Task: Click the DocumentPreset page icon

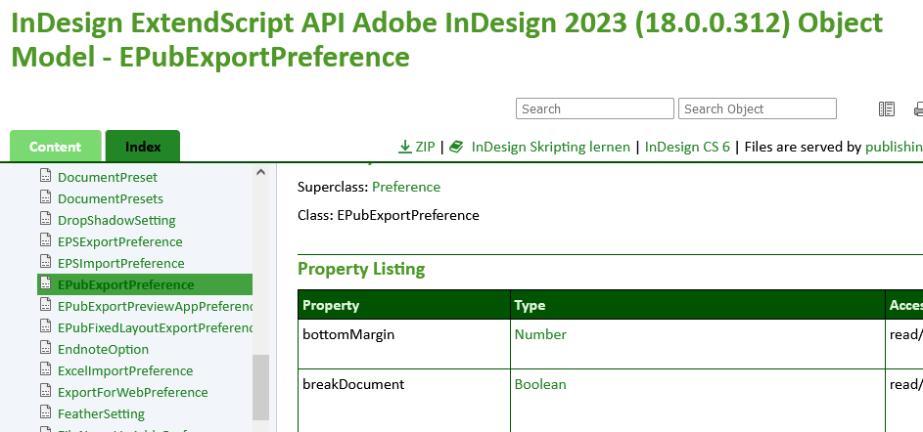Action: pyautogui.click(x=44, y=177)
